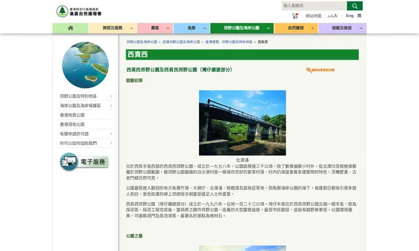Expand chevron beside 有關申請許可證
This screenshot has height=251, width=419.
[x=111, y=134]
